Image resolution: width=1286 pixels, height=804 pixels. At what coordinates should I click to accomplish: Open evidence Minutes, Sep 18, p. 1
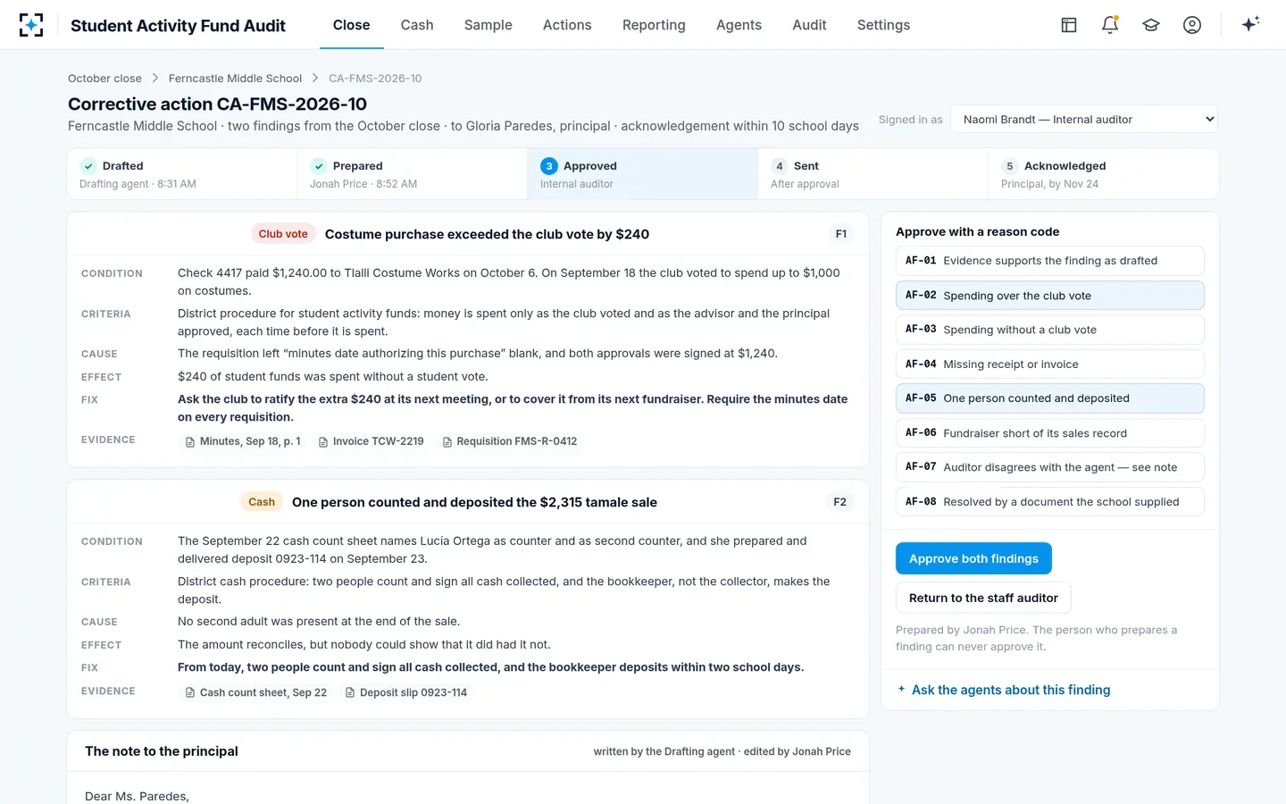tap(242, 441)
